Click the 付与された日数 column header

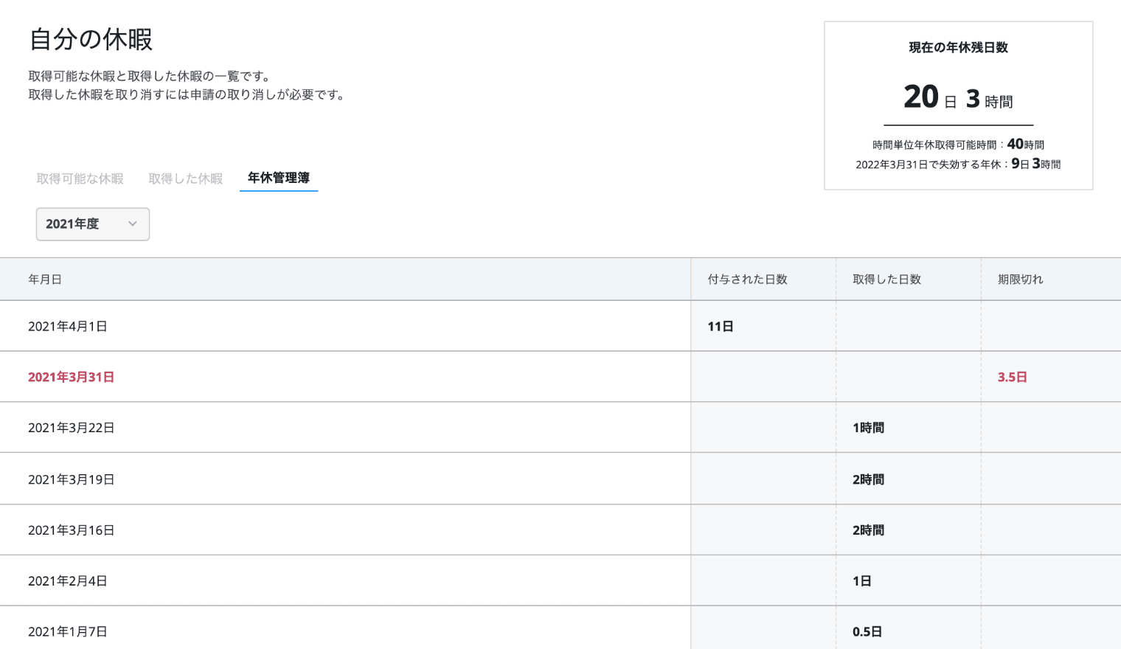(x=747, y=280)
